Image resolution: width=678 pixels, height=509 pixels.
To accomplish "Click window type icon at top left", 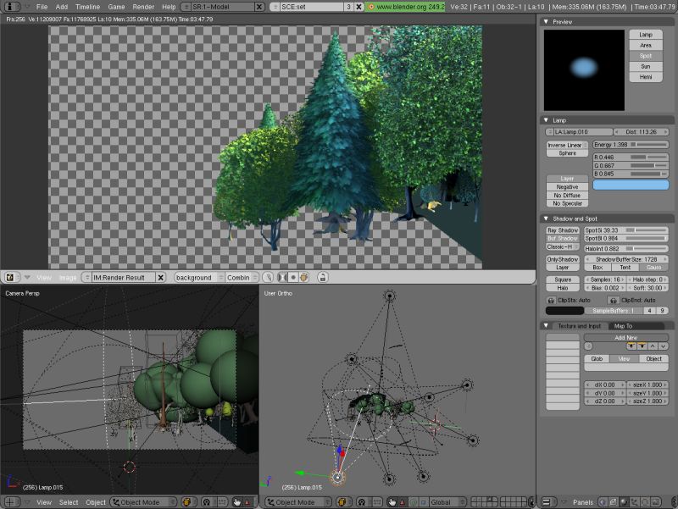I will pyautogui.click(x=11, y=6).
